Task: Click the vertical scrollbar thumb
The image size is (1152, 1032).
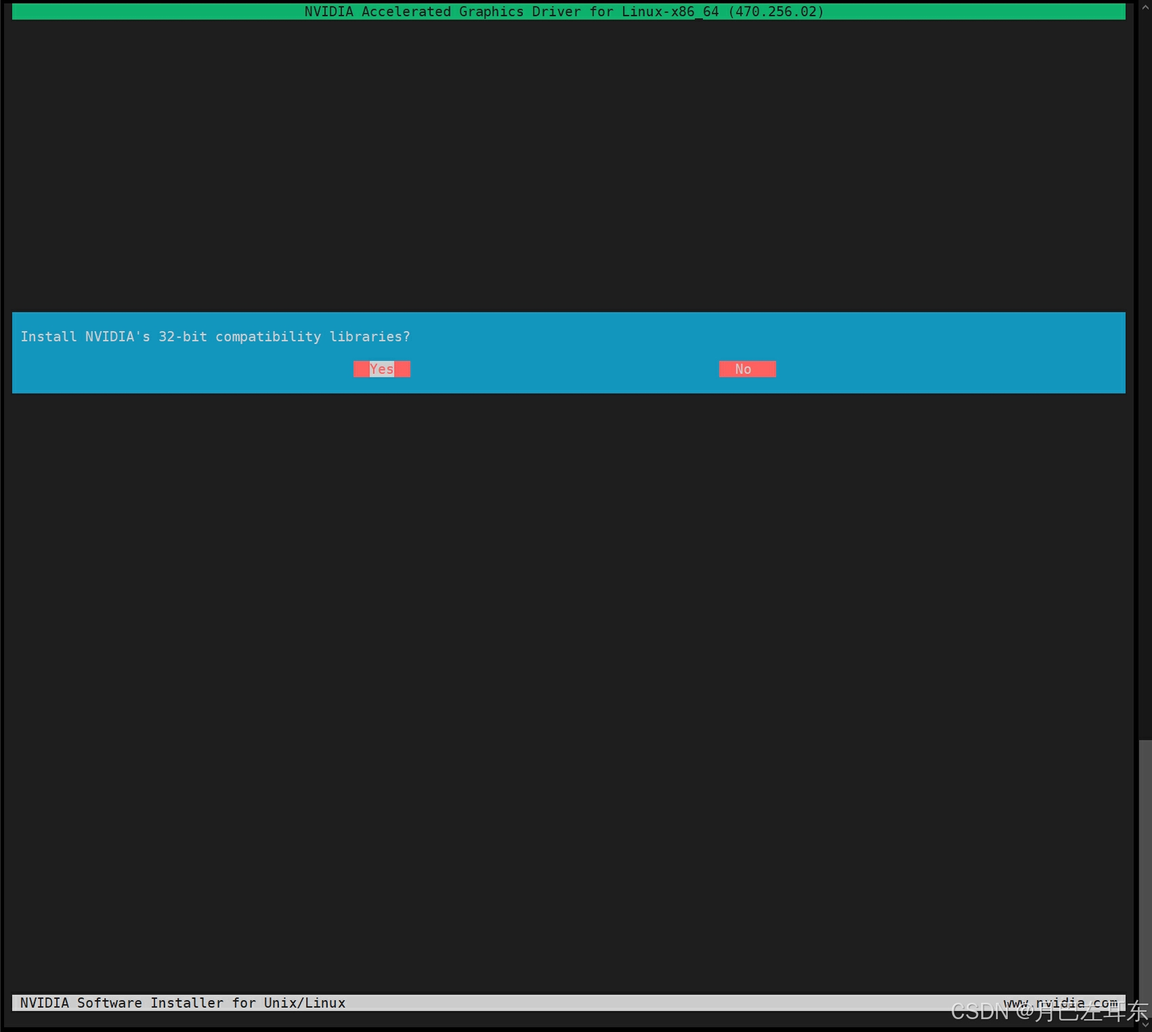Action: coord(1145,878)
